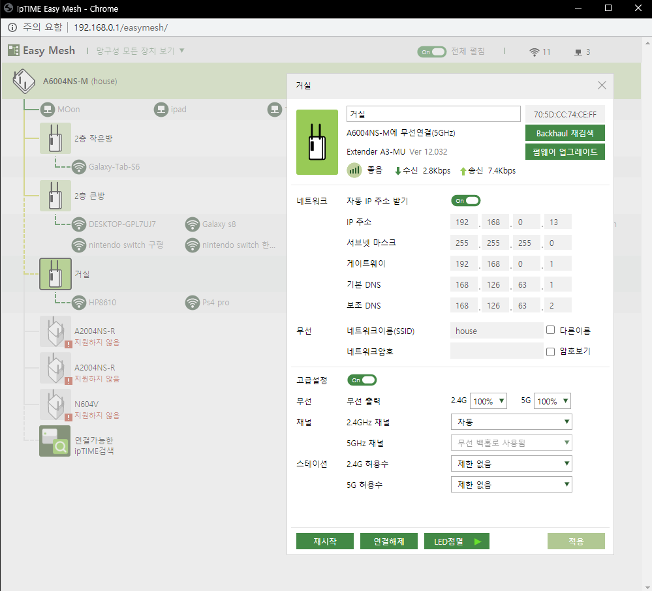Select the 거실 extender icon in tree
Image resolution: width=652 pixels, height=591 pixels.
click(55, 274)
